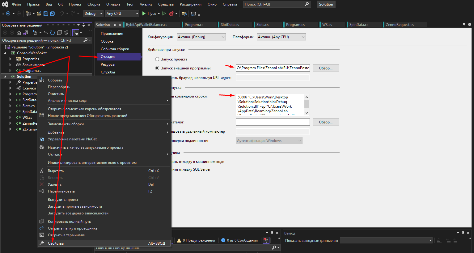
Task: Click the sync with active document icon
Action: pos(46,33)
